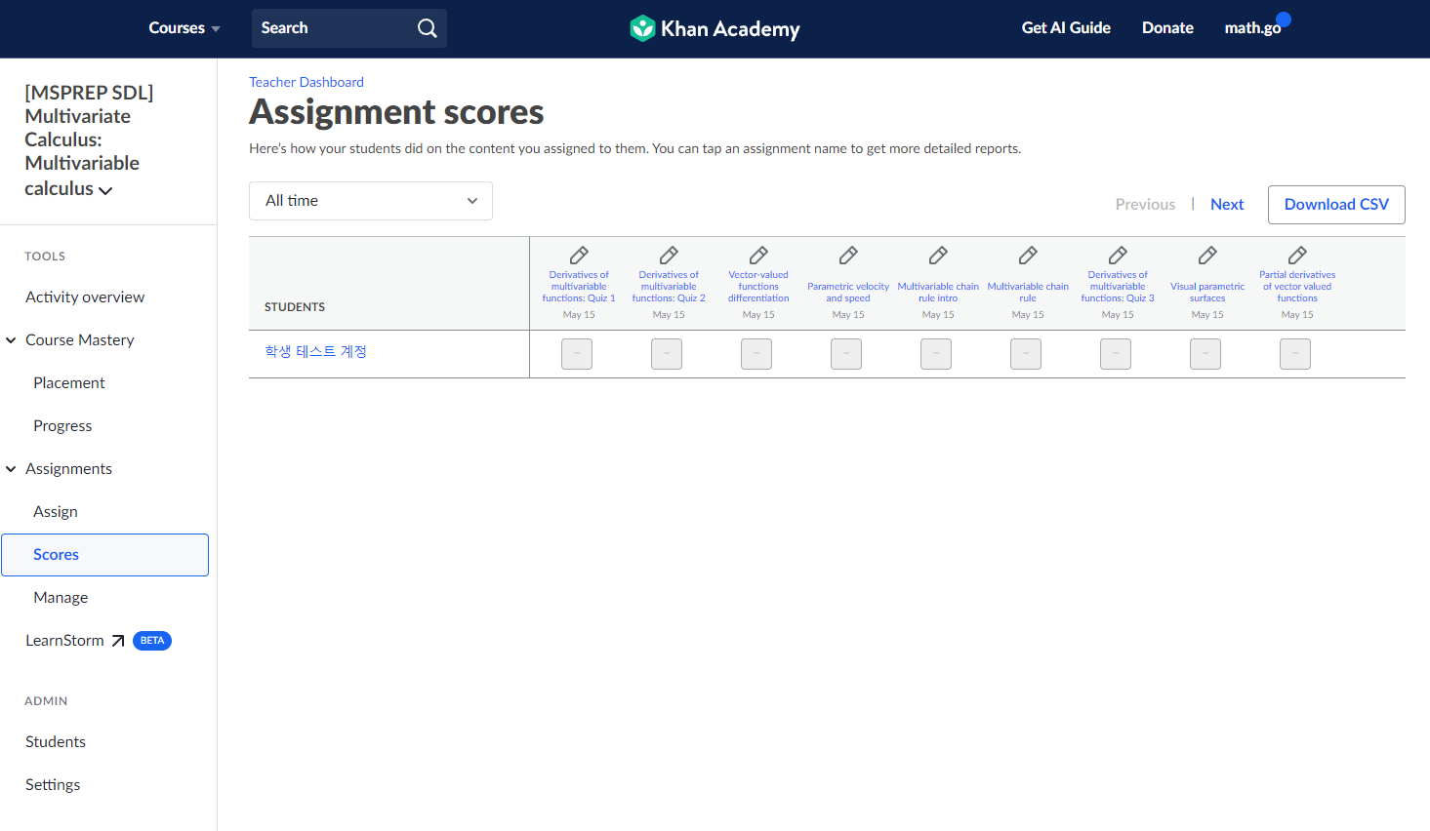
Task: Open Derivatives of multivariable functions: Quiz 1 report
Action: point(579,287)
